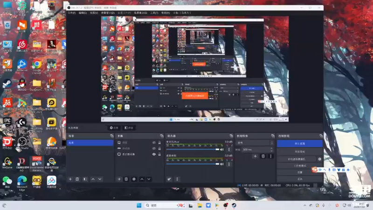Toggle lock on the image source
The height and width of the screenshot is (210, 373).
[x=159, y=143]
